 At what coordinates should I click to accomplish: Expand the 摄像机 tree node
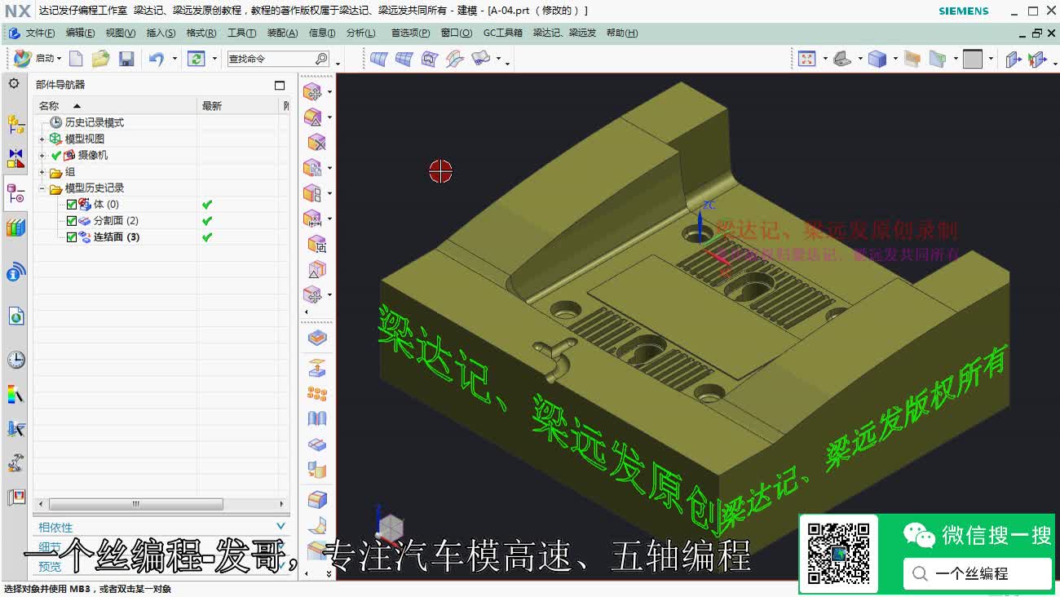pos(42,156)
